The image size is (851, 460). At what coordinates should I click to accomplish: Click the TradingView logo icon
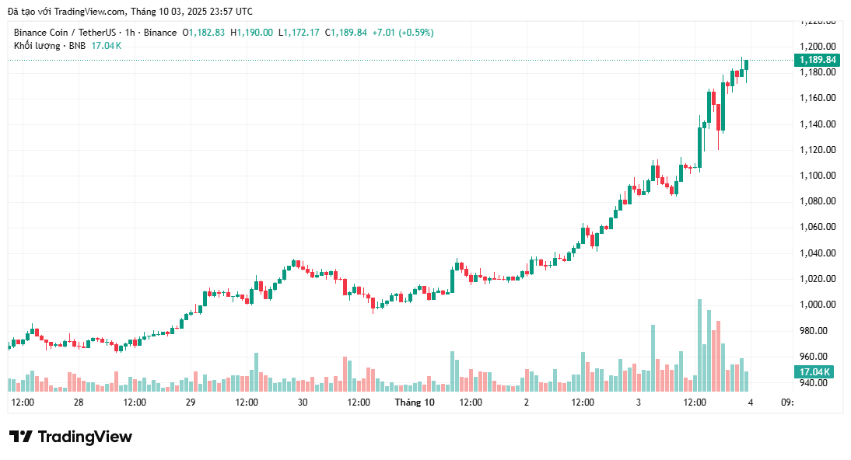[20, 437]
